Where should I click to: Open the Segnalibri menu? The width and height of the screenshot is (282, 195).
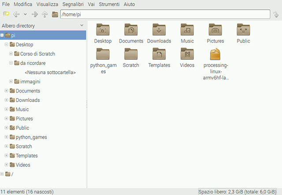(73, 4)
